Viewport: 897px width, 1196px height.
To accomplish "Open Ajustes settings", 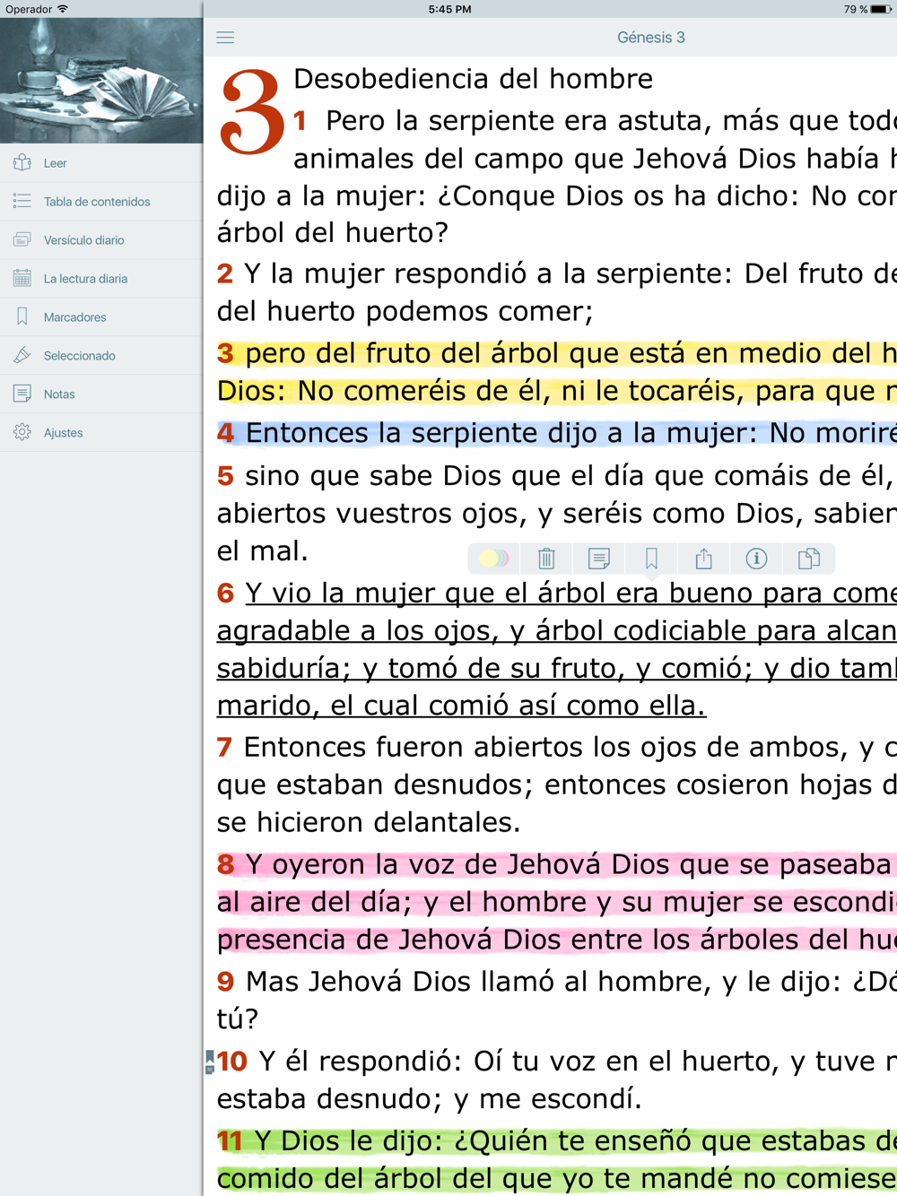I will [x=101, y=433].
